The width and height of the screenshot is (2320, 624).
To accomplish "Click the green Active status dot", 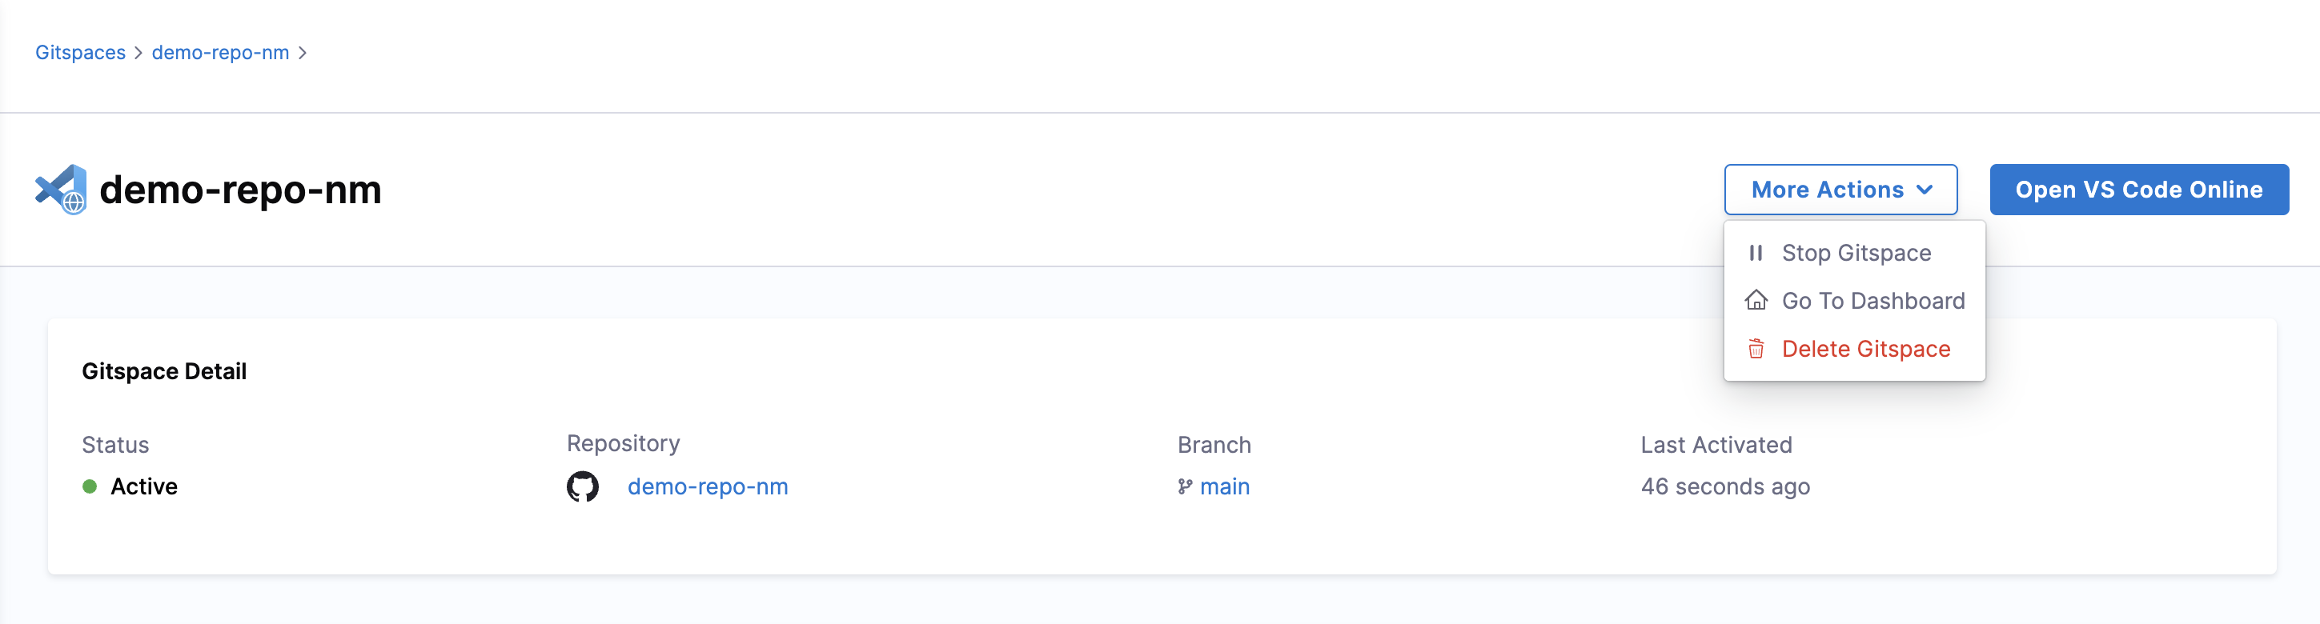I will (90, 487).
